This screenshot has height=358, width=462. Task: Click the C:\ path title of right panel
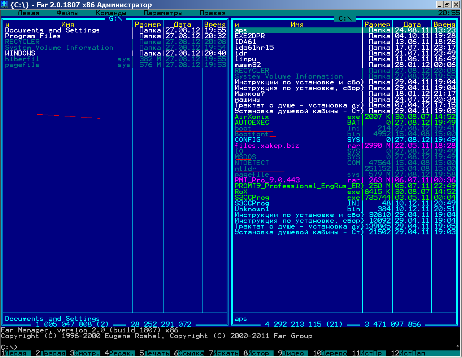pos(345,18)
